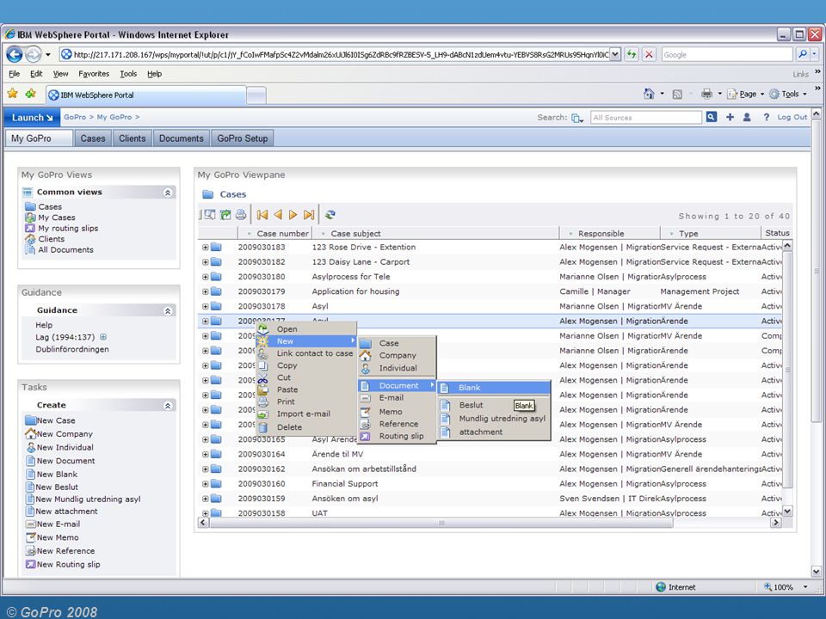The image size is (826, 619).
Task: Click the search scope icon next to Search label
Action: pos(577,118)
